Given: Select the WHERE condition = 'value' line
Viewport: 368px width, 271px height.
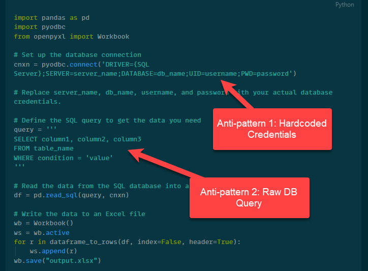Looking at the screenshot, I should pyautogui.click(x=63, y=158).
